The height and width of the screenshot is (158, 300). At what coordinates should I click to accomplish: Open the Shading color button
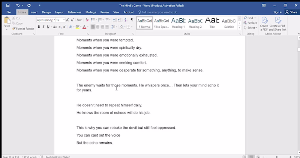(x=121, y=27)
